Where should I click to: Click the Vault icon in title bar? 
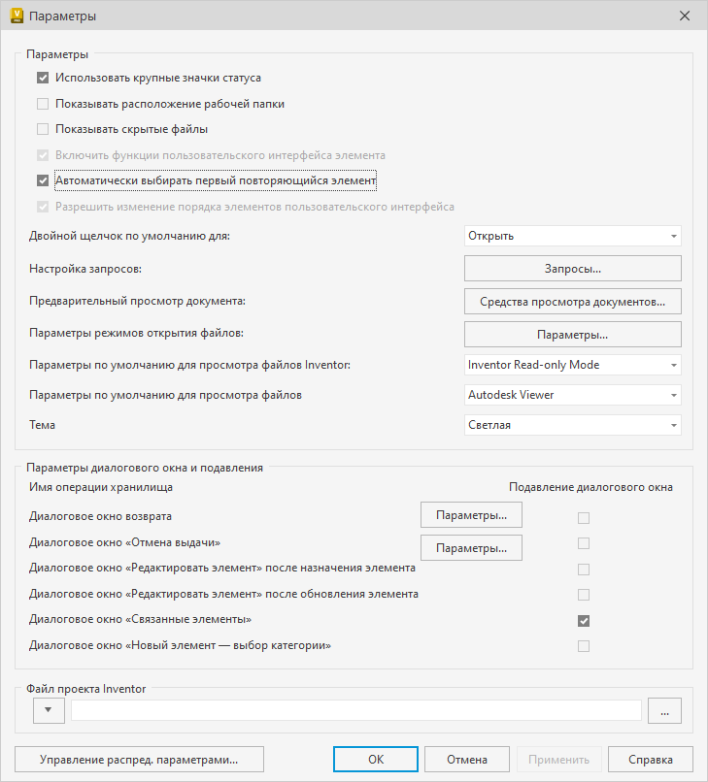tap(16, 16)
